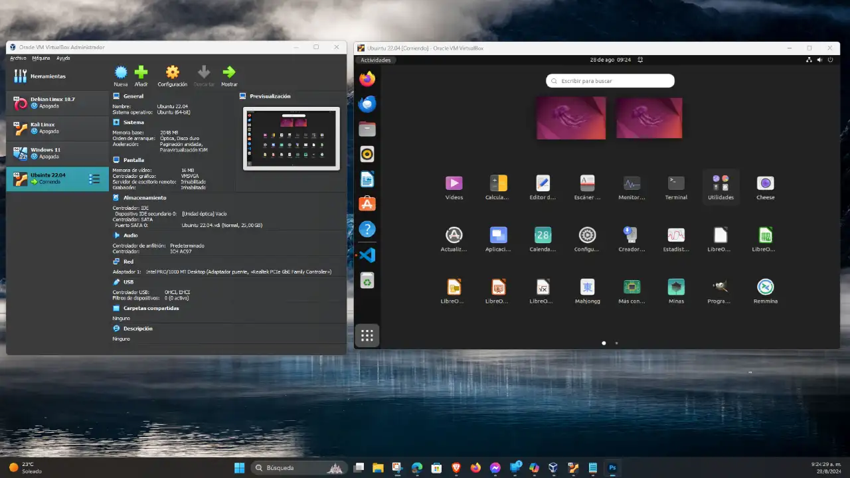Open the Cheese webcam app
This screenshot has width=850, height=478.
point(765,184)
